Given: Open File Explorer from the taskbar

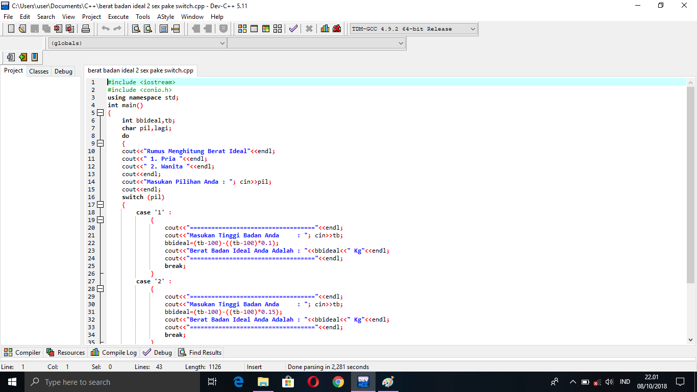Looking at the screenshot, I should [x=263, y=382].
